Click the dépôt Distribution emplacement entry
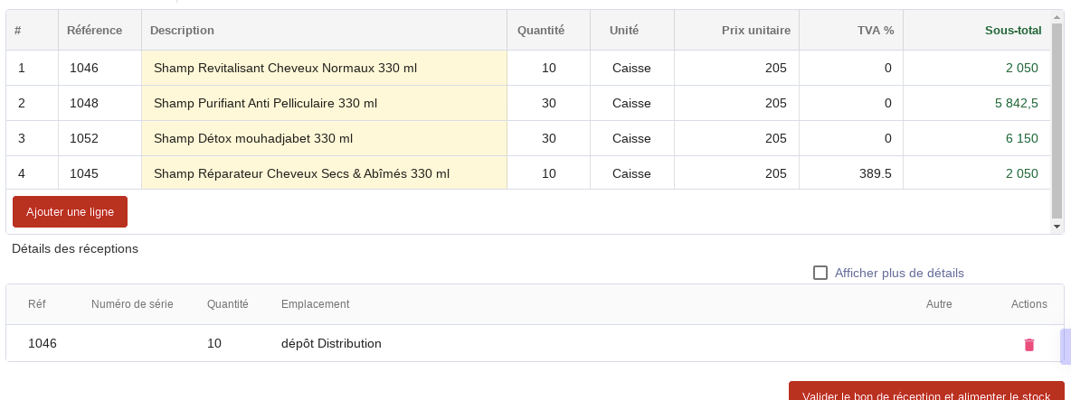The image size is (1071, 400). tap(331, 343)
